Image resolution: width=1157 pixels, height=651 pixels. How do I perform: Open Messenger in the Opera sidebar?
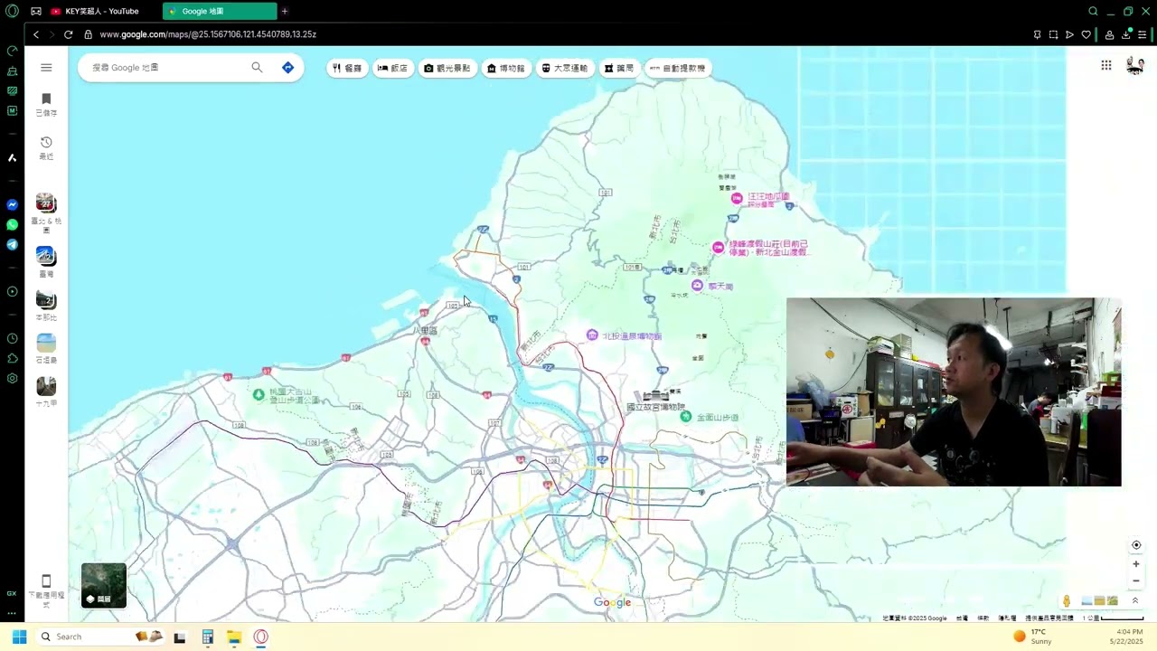(x=12, y=205)
